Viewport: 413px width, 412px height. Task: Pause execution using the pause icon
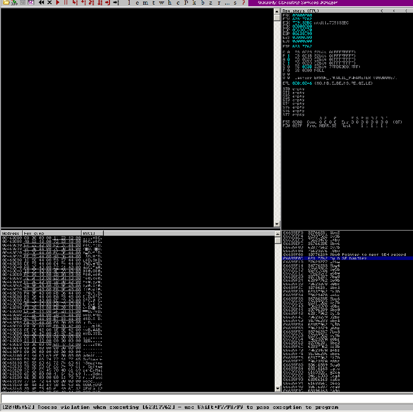(66, 3)
